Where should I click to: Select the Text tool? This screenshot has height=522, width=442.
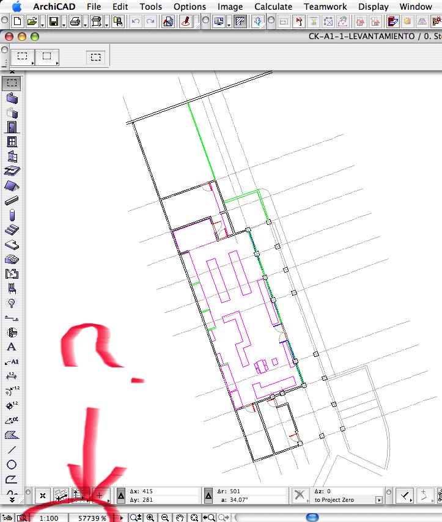[x=12, y=347]
